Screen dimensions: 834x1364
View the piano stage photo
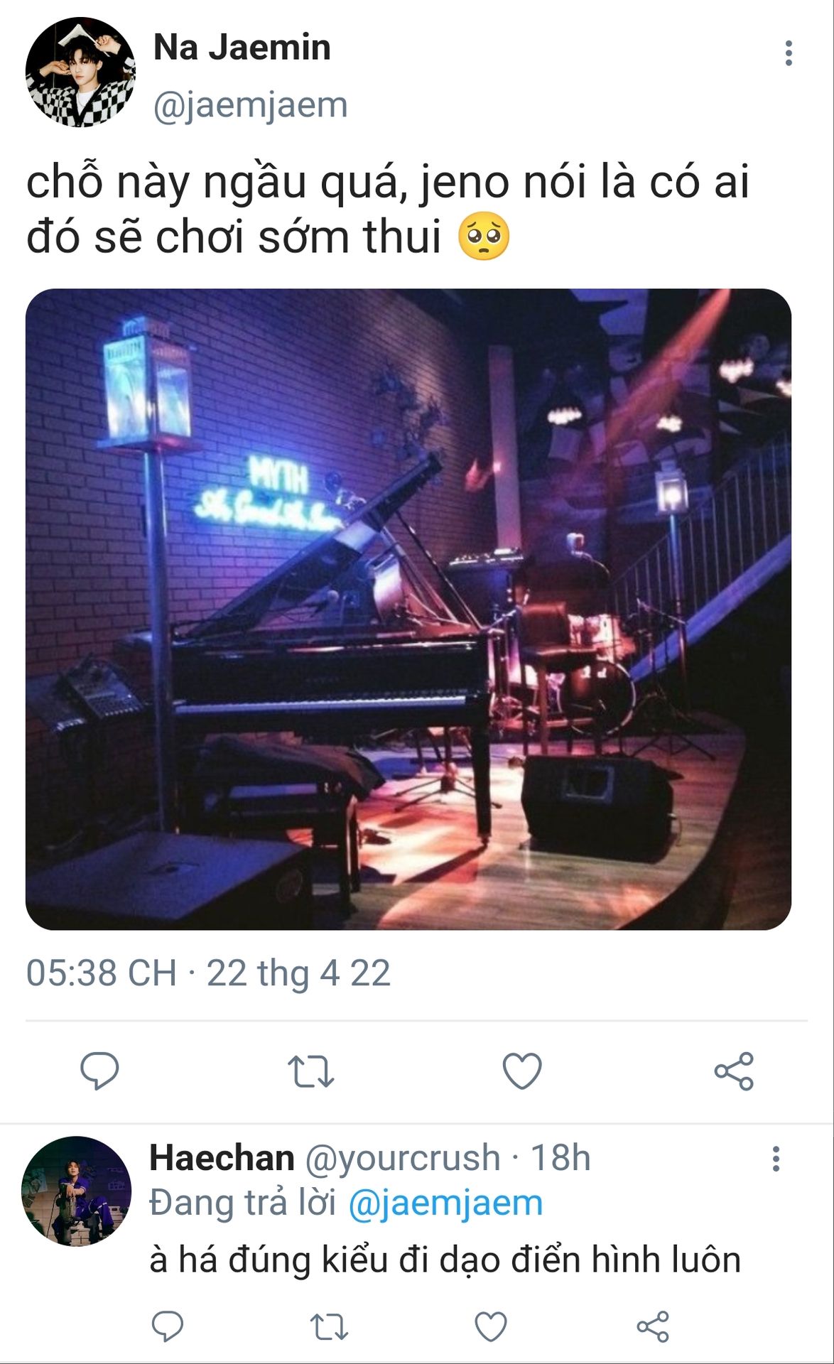pos(408,609)
